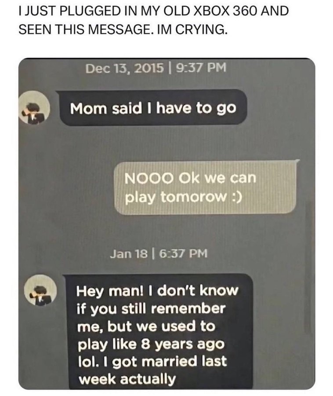Open the sender avatar next to "Hey man!" message
The image size is (333, 396).
click(x=40, y=290)
